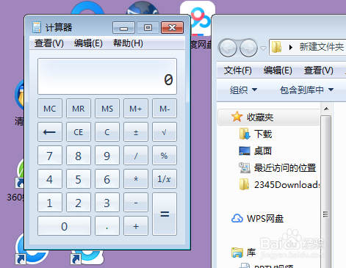Click Explorer back navigation arrow
The image size is (346, 268).
tap(228, 48)
